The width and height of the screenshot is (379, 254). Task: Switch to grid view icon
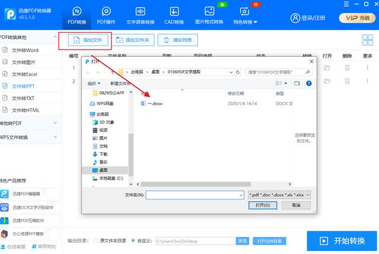point(367,40)
